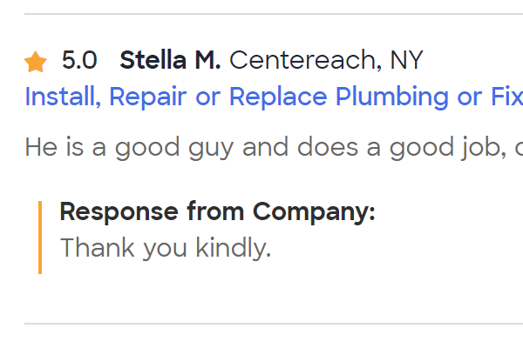The height and width of the screenshot is (348, 523).
Task: Click the state abbreviation NY
Action: tap(406, 61)
